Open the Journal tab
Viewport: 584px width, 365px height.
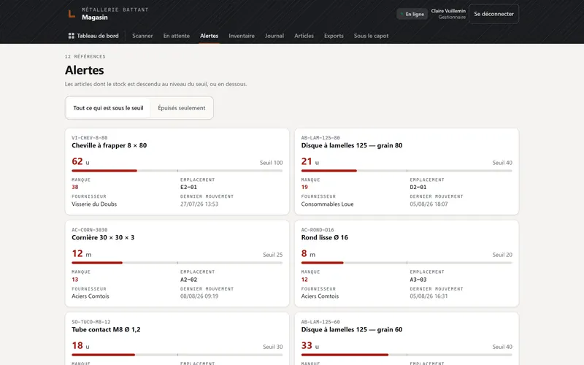pyautogui.click(x=274, y=36)
